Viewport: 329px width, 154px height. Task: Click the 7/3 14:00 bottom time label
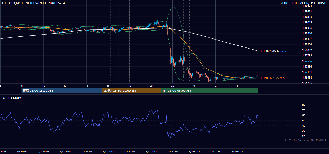(86, 151)
